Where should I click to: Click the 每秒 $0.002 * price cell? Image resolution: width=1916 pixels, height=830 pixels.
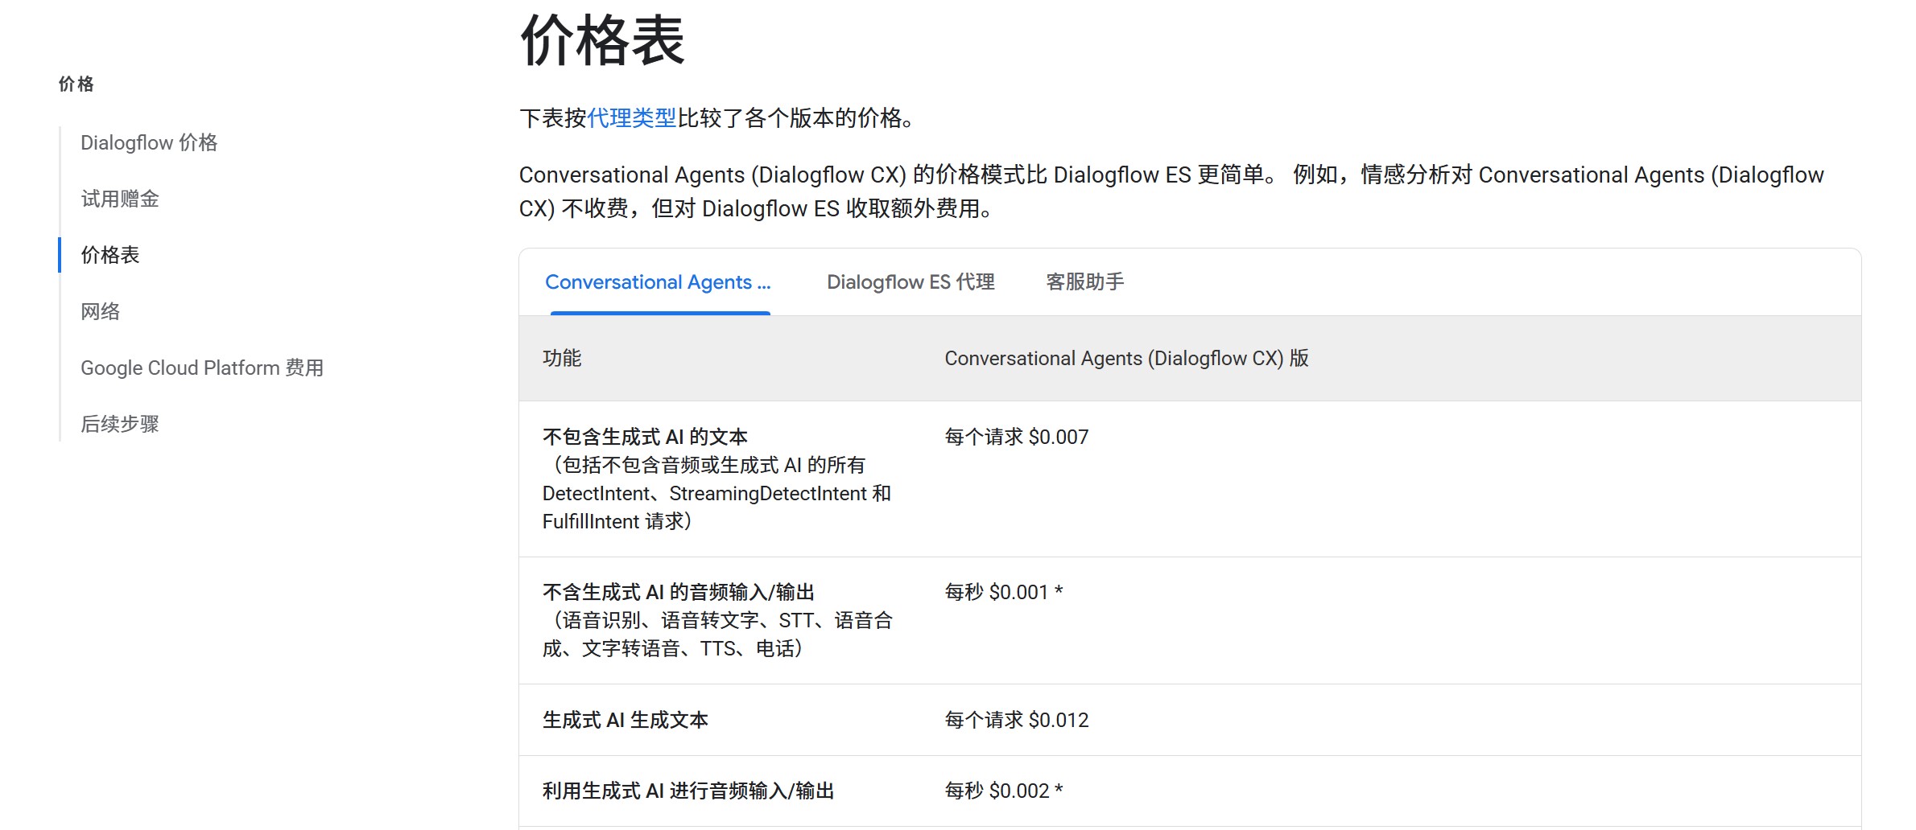click(x=1003, y=791)
